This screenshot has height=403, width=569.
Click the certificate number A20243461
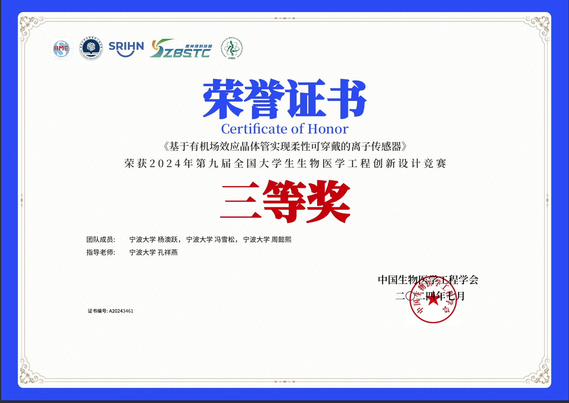point(121,311)
